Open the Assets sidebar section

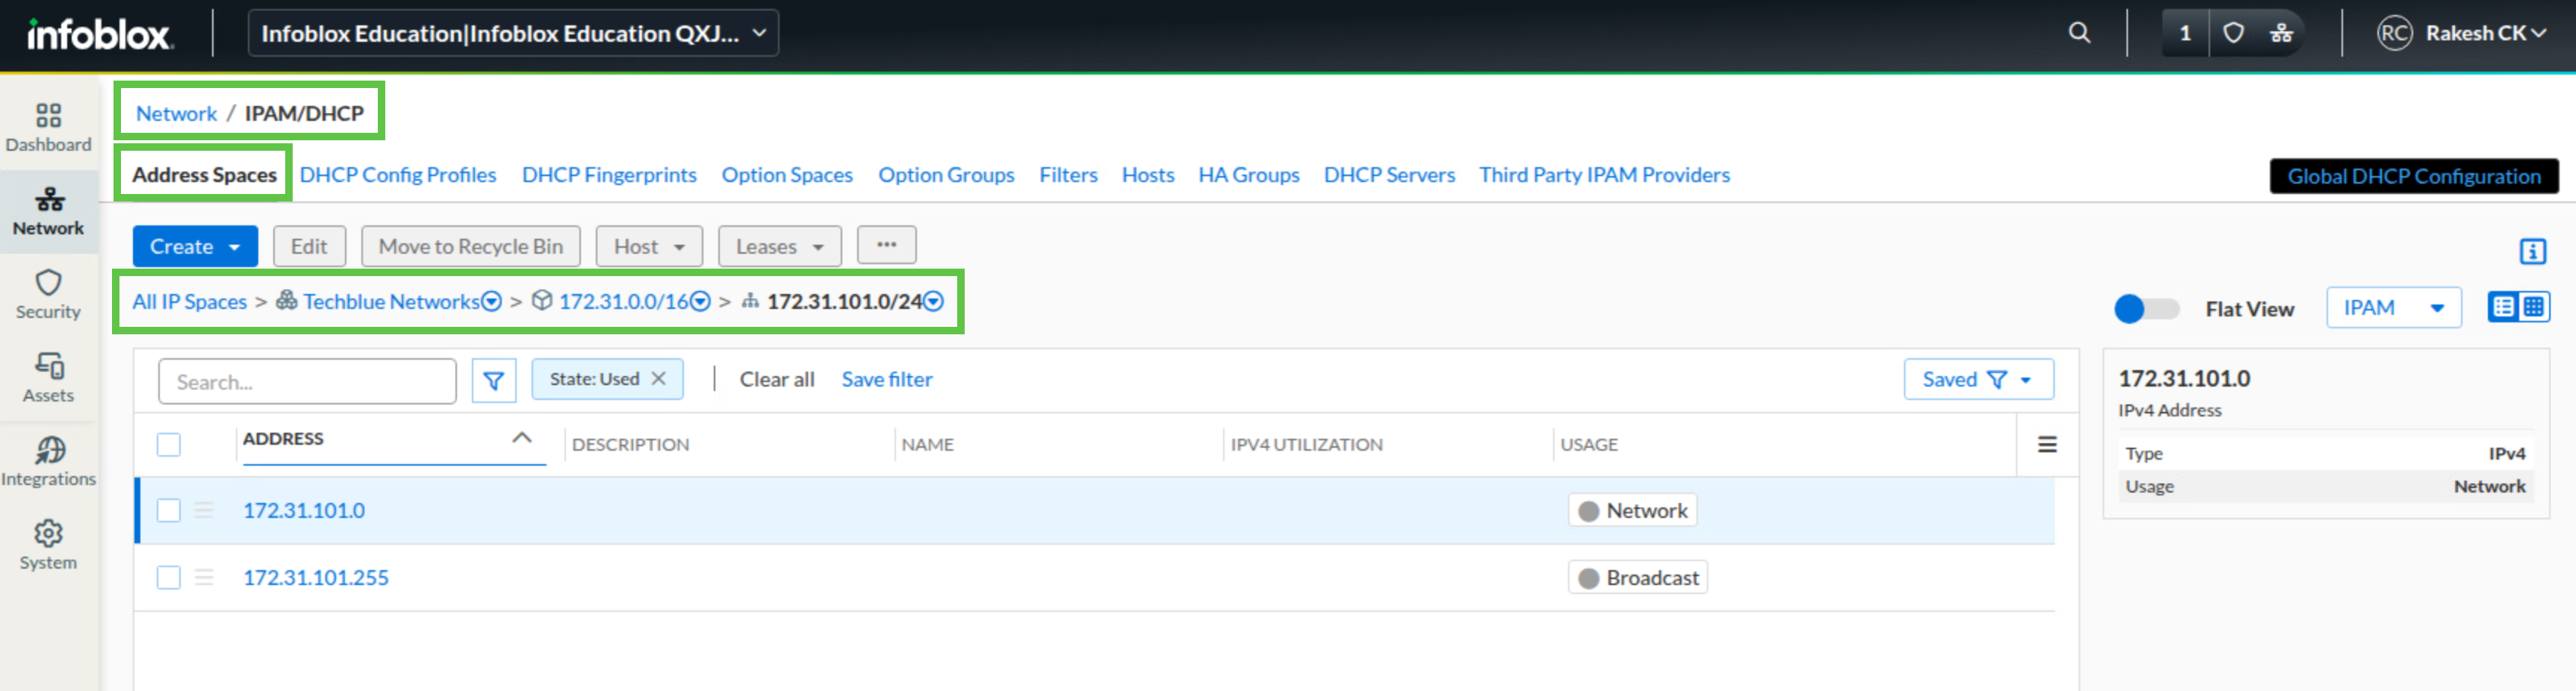click(48, 378)
